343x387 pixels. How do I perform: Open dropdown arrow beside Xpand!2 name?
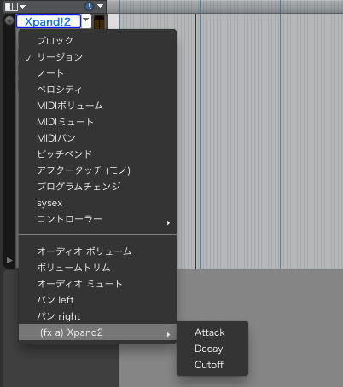(x=86, y=21)
